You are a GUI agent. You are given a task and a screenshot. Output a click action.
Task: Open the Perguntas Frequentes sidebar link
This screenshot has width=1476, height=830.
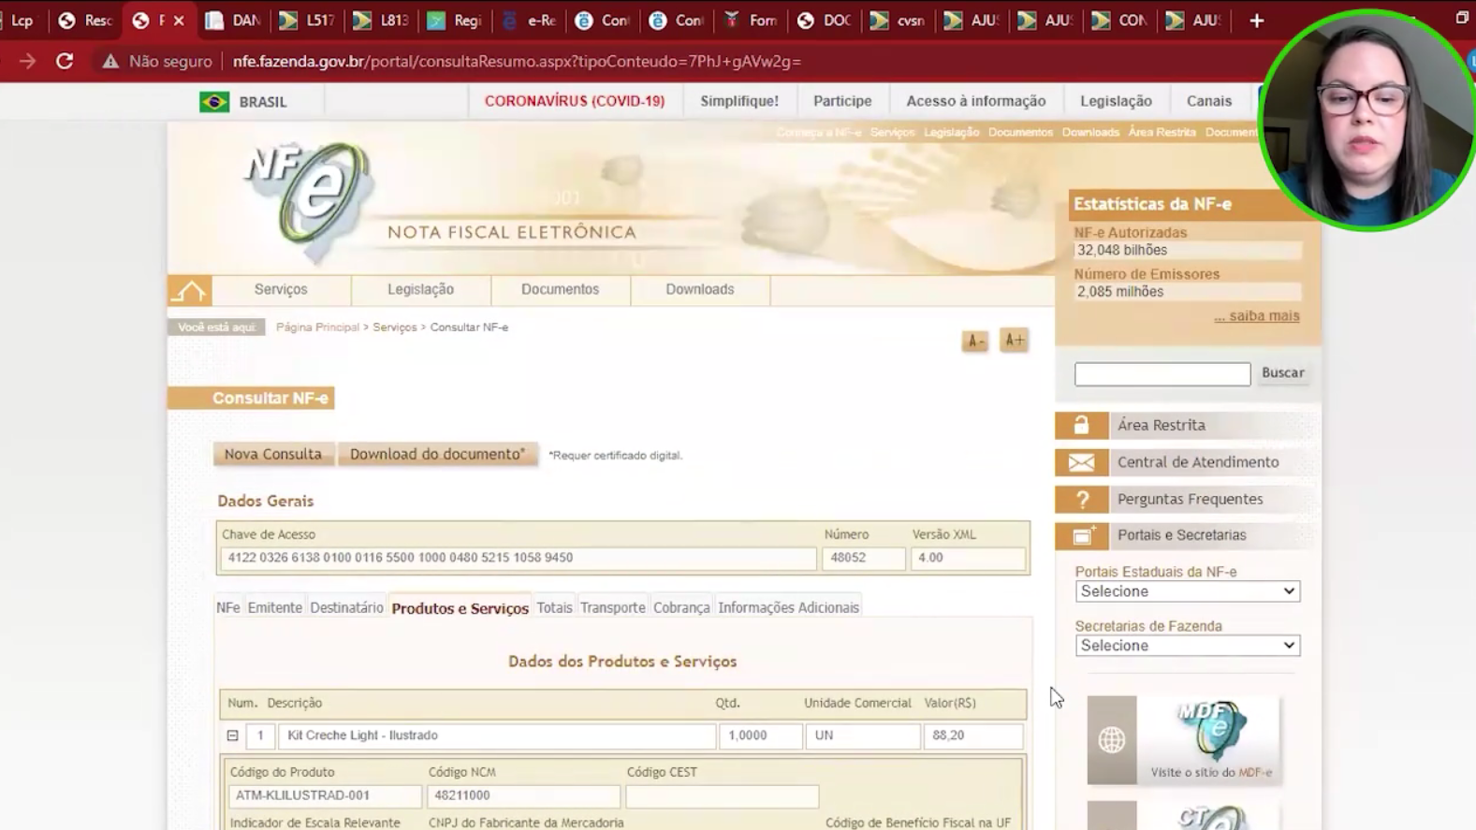point(1191,500)
